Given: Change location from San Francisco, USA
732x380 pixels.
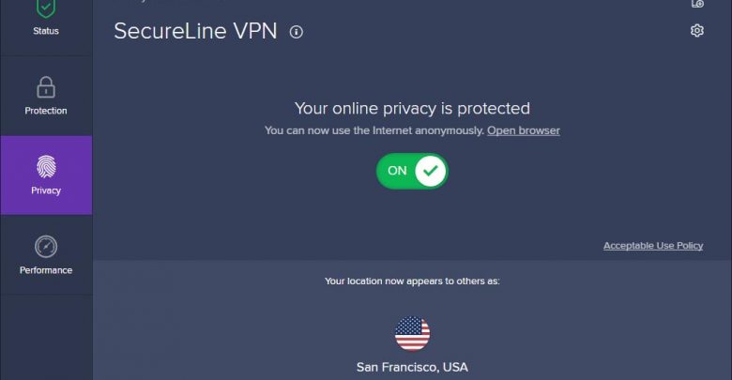Looking at the screenshot, I should point(412,368).
